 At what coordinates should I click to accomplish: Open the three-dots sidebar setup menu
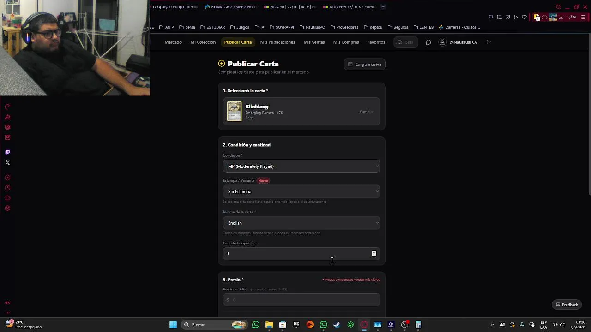click(7, 312)
